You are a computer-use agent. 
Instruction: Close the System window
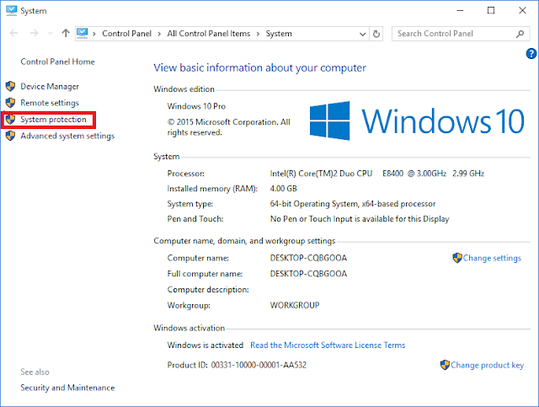click(522, 11)
